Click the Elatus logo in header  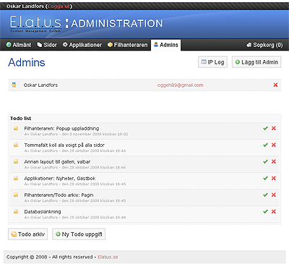[x=35, y=24]
